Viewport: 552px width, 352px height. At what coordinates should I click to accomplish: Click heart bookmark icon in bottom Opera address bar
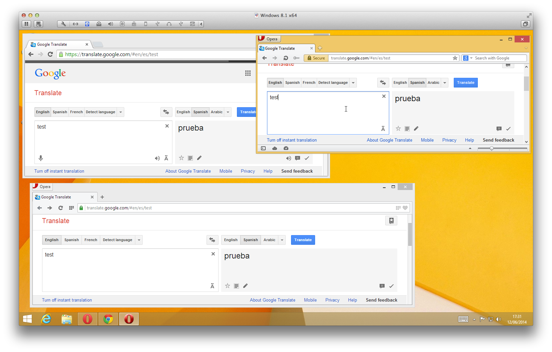point(405,208)
